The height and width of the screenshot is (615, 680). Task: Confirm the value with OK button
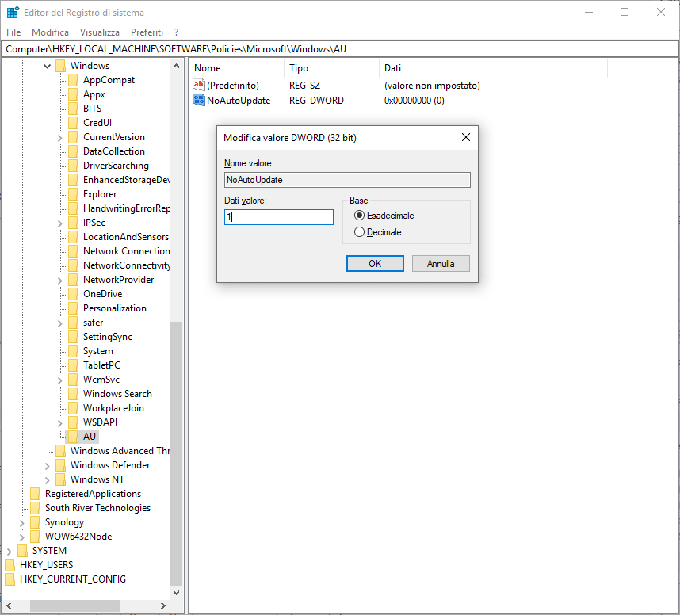[375, 264]
